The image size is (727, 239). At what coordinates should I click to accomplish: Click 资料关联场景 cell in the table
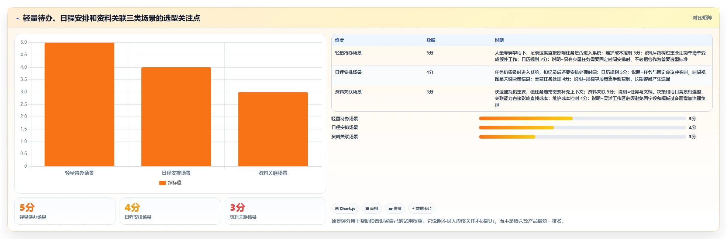[x=348, y=92]
